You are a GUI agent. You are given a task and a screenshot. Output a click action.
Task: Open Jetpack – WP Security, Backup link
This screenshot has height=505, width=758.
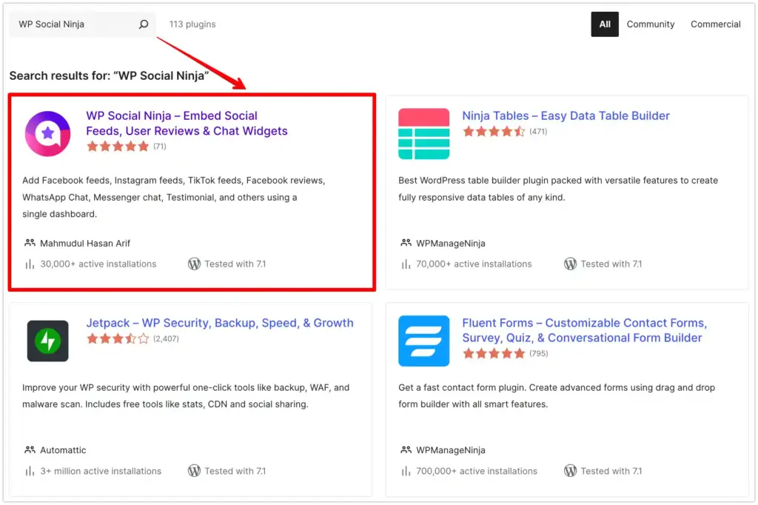pos(219,323)
